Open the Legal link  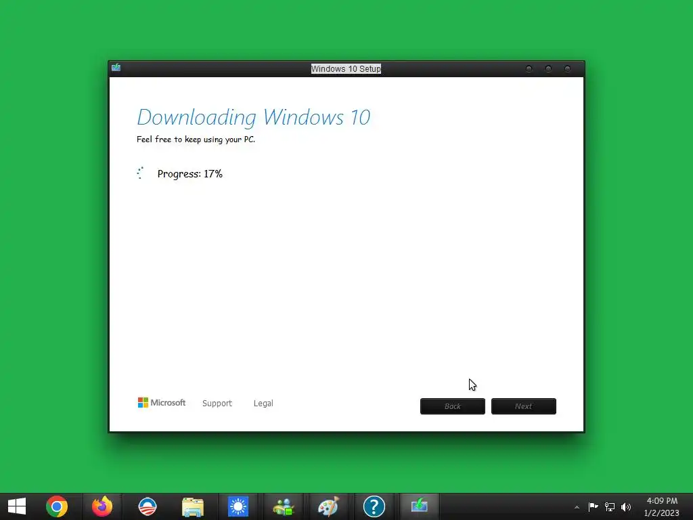[263, 404]
